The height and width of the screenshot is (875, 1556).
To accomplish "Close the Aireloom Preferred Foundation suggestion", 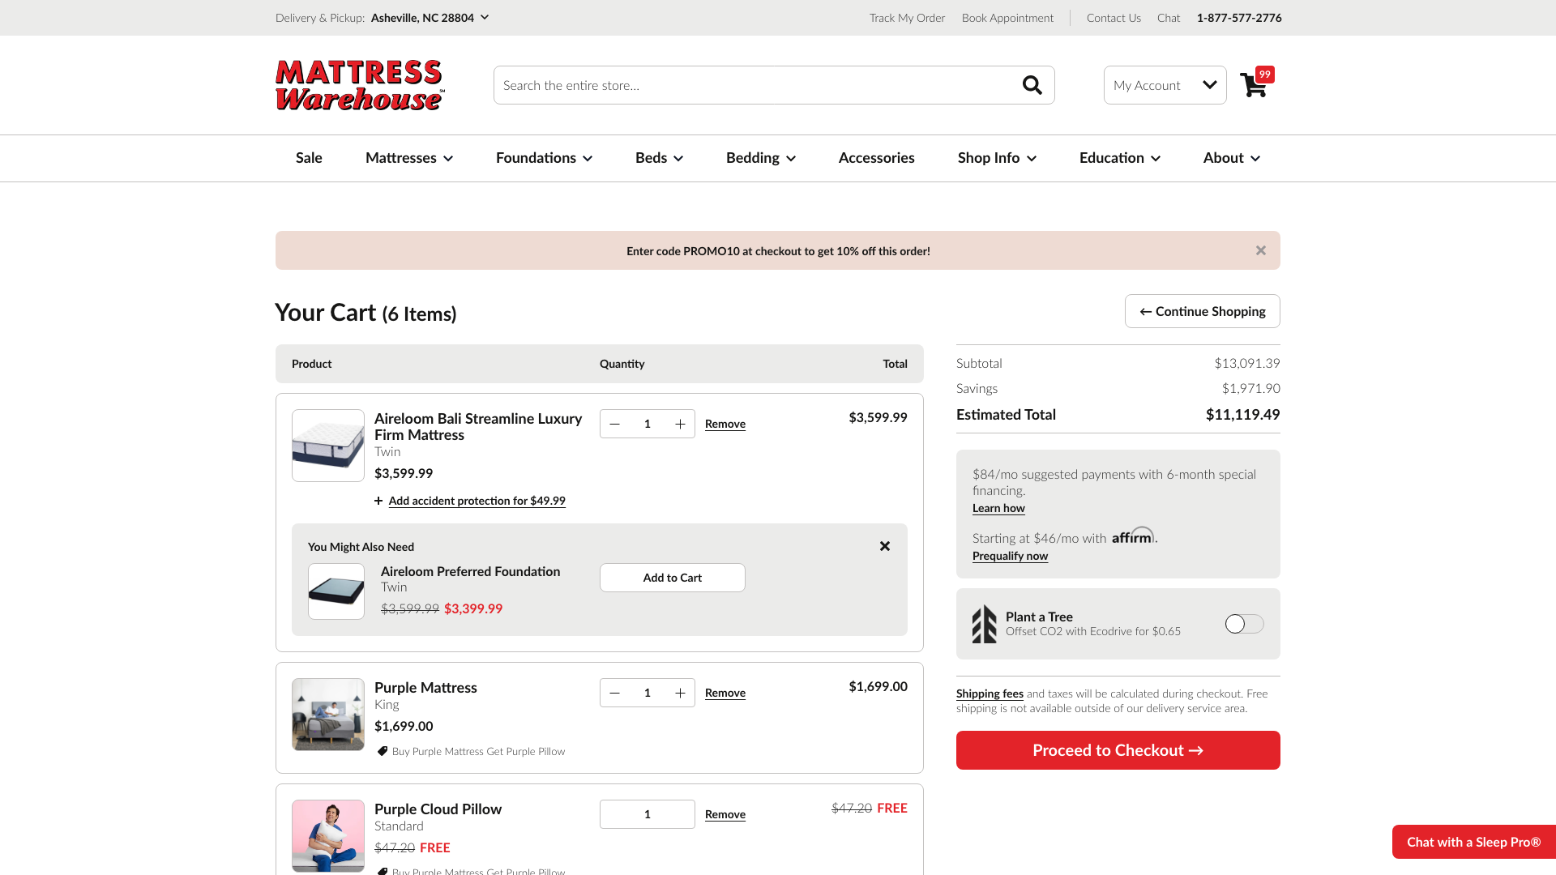I will coord(884,546).
